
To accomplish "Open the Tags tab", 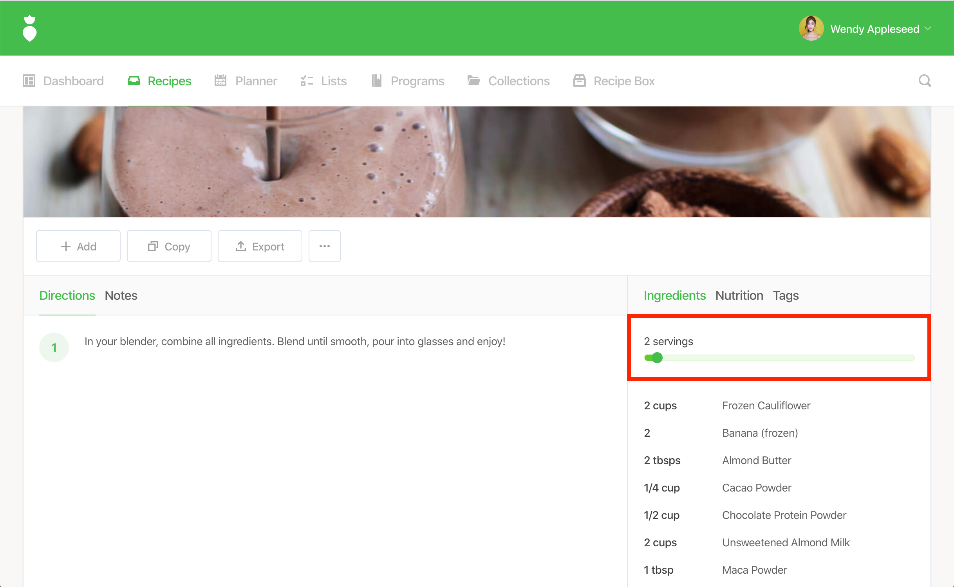I will pos(786,295).
